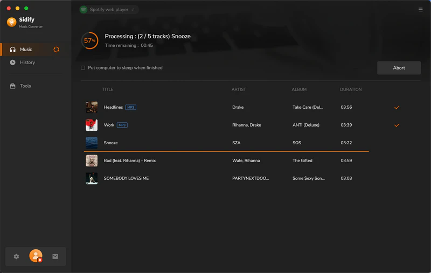Select the Snooze track title

[x=110, y=143]
